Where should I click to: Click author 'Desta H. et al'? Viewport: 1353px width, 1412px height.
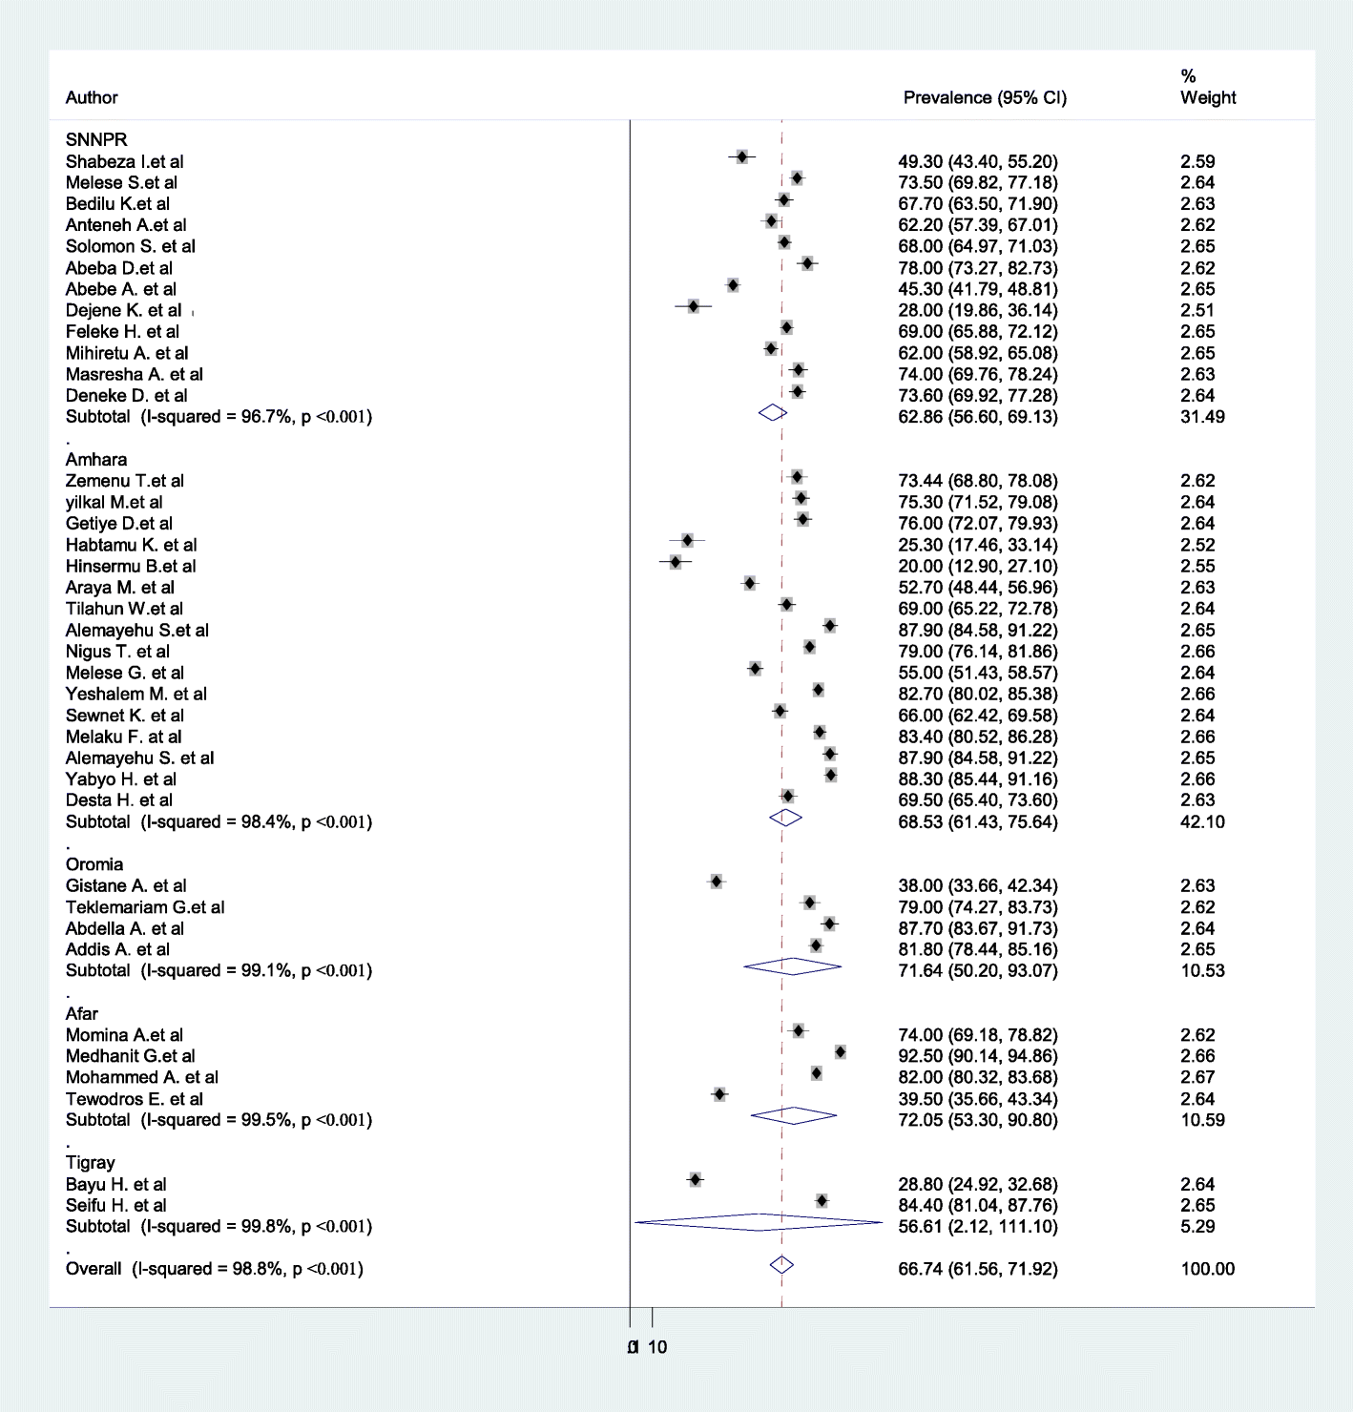(119, 799)
